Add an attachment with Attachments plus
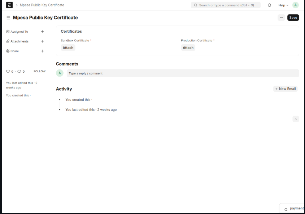 click(x=42, y=41)
